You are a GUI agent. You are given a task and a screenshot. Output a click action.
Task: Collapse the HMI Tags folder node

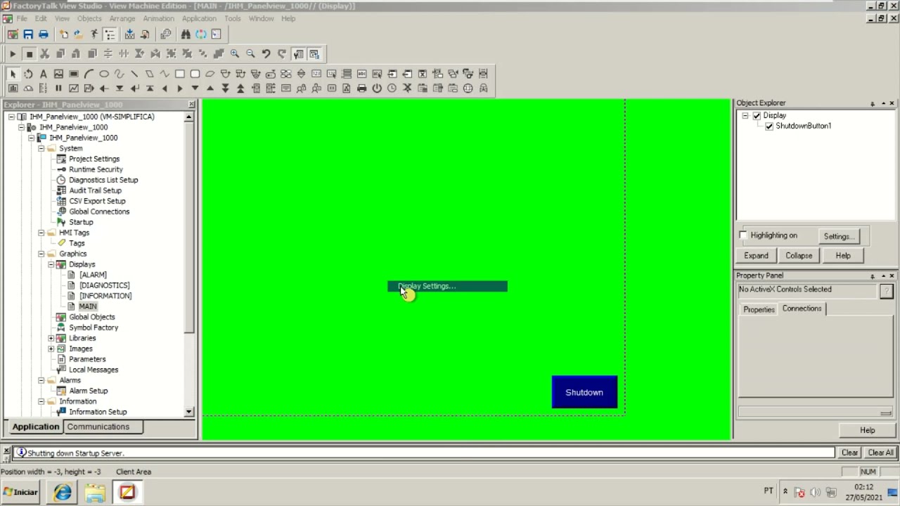(x=41, y=233)
